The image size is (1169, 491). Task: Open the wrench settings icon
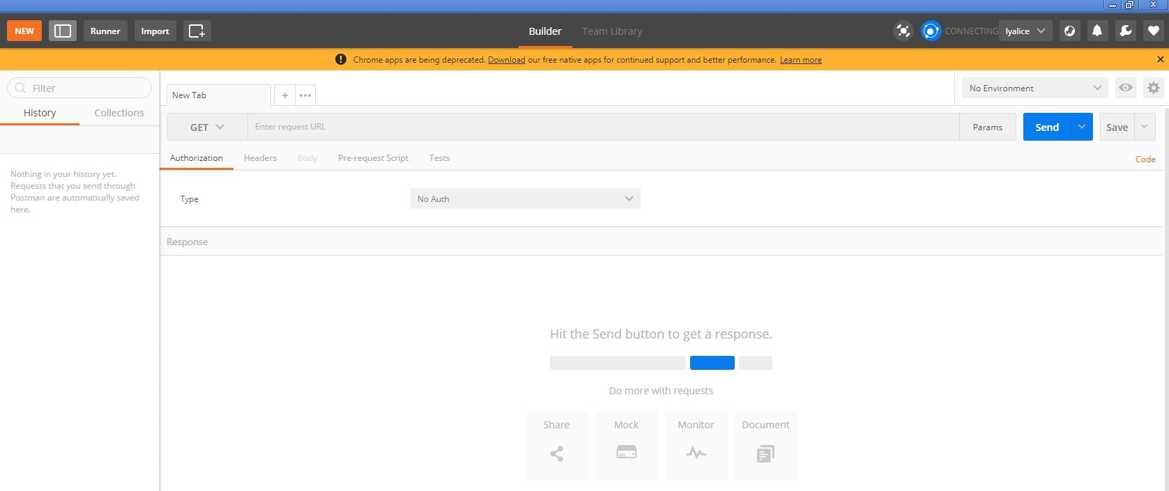tap(1126, 31)
